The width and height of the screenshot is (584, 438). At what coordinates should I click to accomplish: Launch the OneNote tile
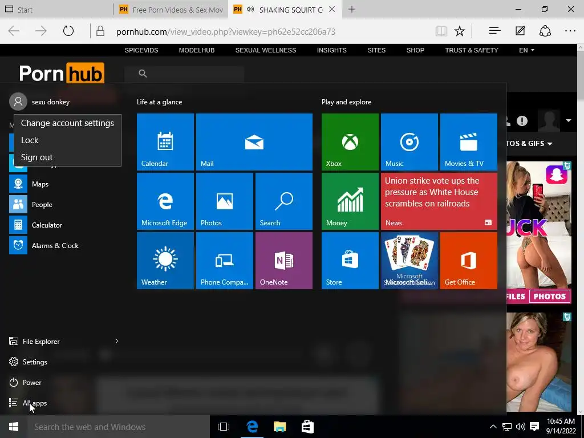pyautogui.click(x=284, y=260)
